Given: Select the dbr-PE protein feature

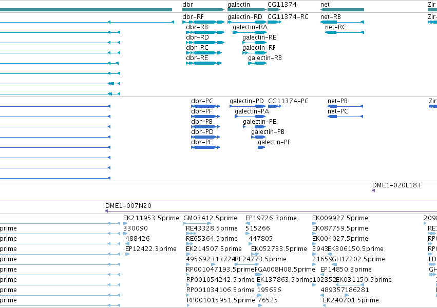Looking at the screenshot, I should tap(205, 147).
